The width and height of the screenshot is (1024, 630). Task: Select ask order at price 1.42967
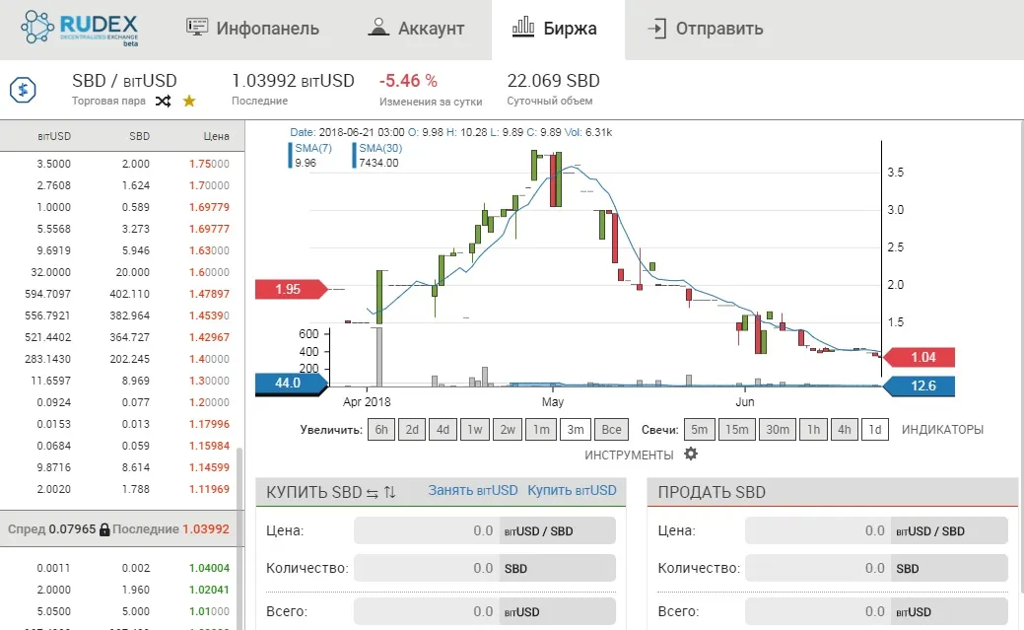[x=122, y=337]
